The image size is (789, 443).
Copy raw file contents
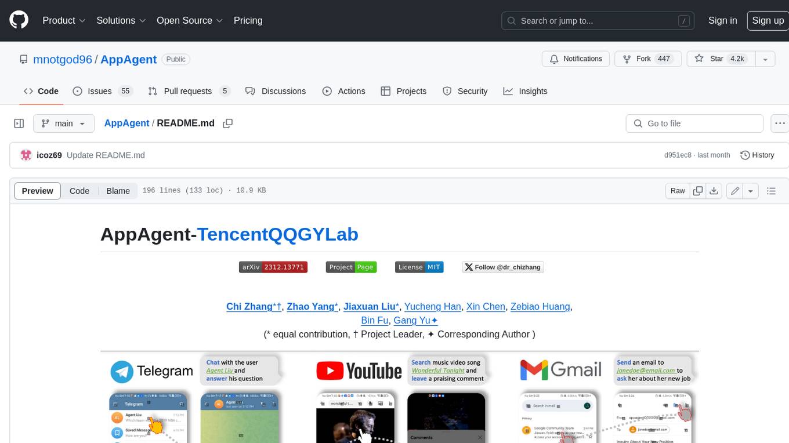point(698,191)
